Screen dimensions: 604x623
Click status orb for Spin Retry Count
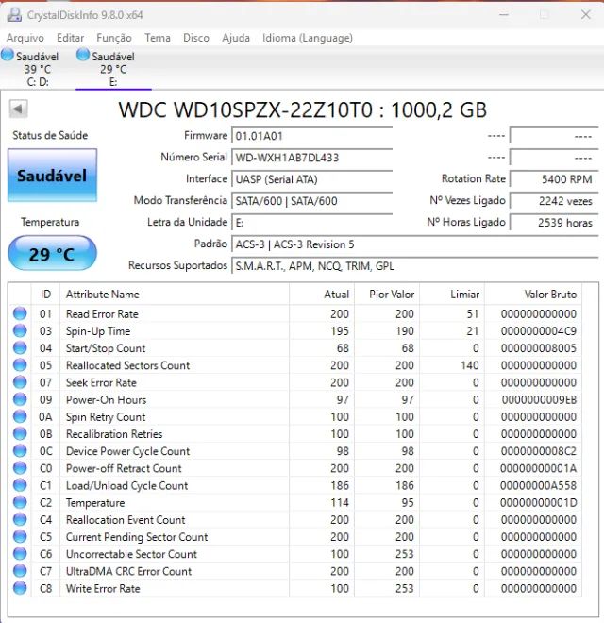[x=20, y=416]
